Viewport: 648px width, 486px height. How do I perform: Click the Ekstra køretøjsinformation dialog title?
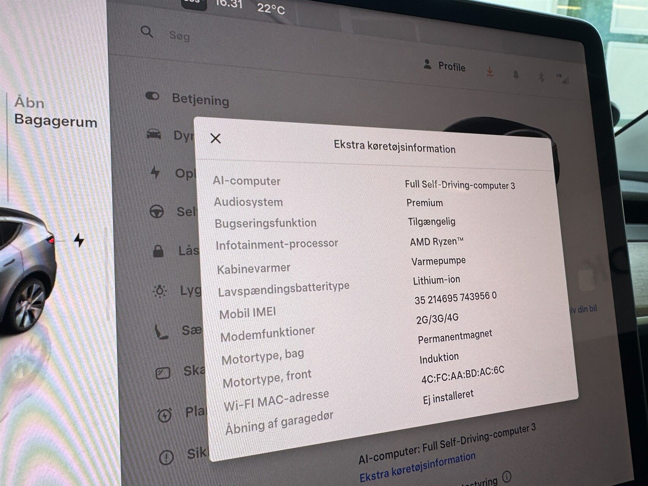click(395, 147)
